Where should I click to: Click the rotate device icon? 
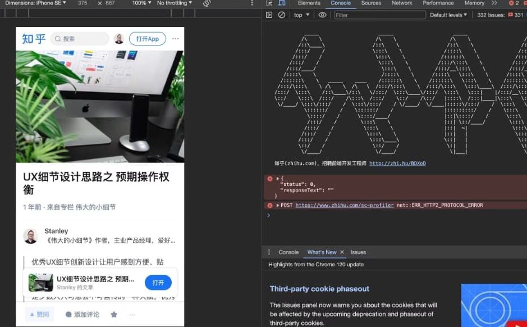click(207, 3)
